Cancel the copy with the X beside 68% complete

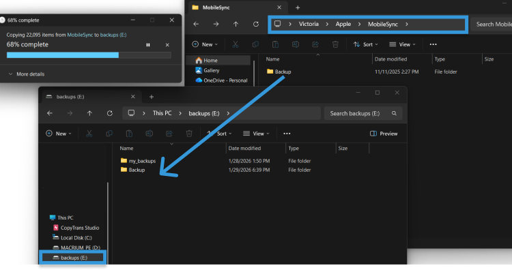(x=167, y=45)
